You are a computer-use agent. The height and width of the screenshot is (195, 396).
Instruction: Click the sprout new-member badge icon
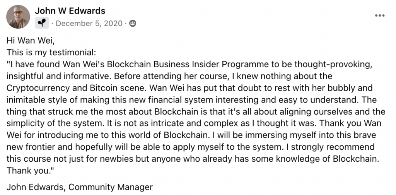(x=42, y=23)
